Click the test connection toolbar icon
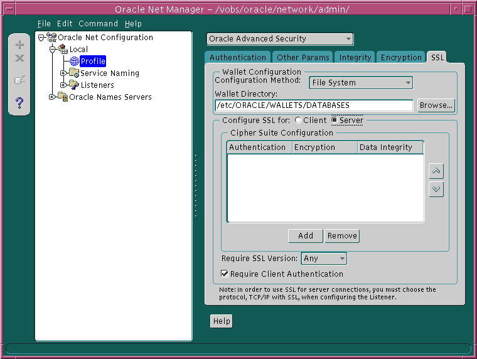Image resolution: width=477 pixels, height=359 pixels. point(19,80)
